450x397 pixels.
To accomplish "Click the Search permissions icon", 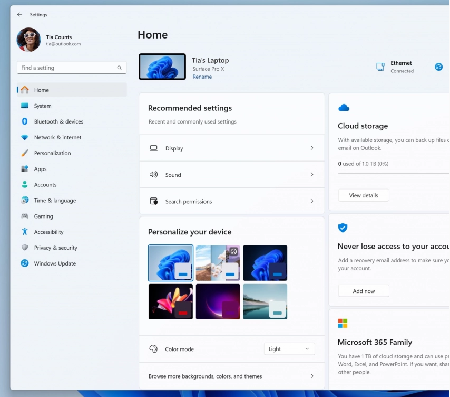I will point(154,201).
